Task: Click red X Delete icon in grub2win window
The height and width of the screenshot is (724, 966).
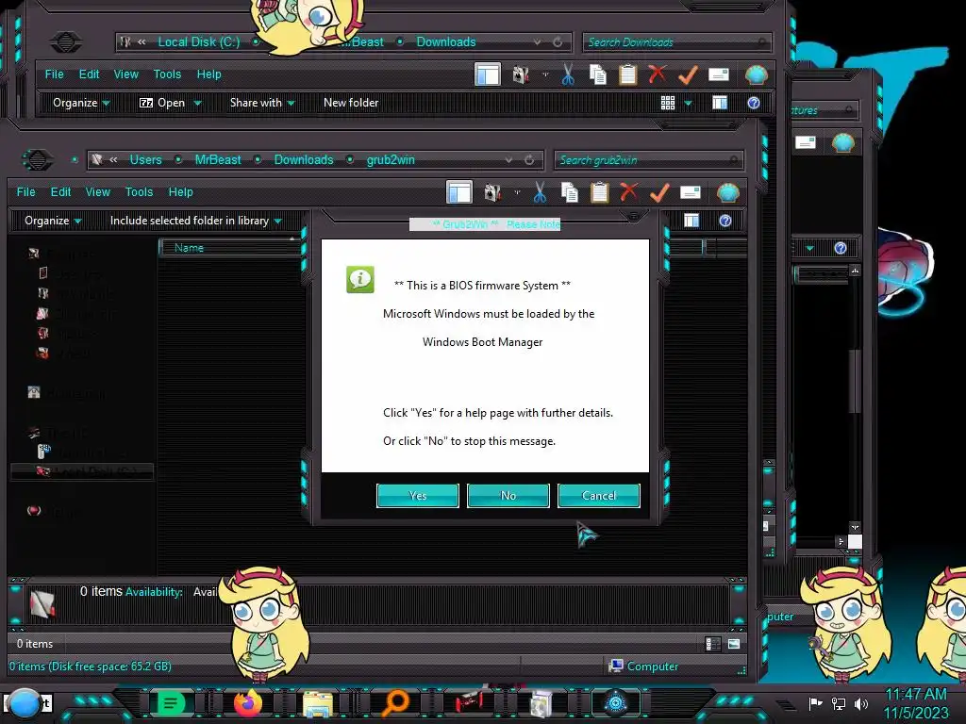Action: click(629, 192)
